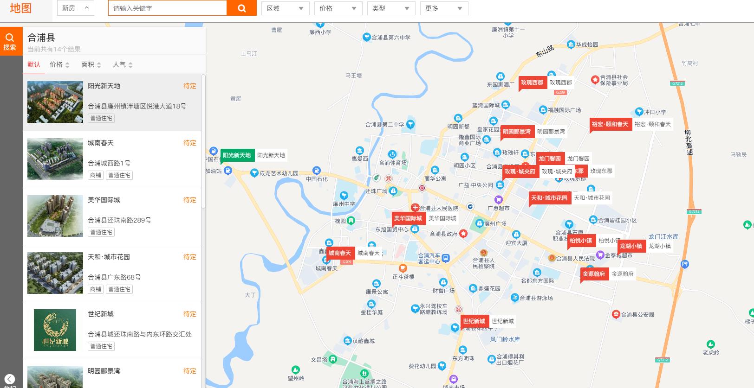Click 合浦碧桂园小区 residence icon
This screenshot has width=754, height=388.
point(593,220)
